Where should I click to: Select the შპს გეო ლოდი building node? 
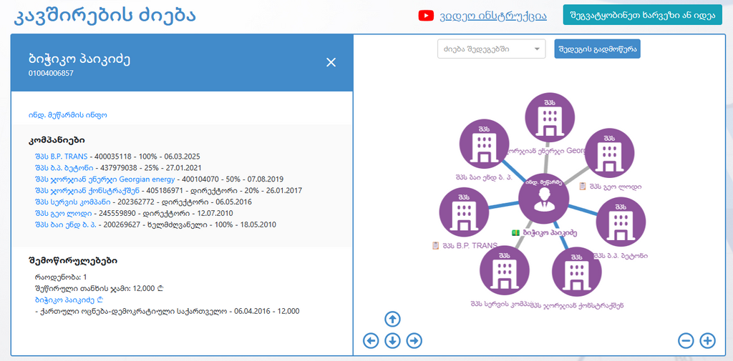pyautogui.click(x=610, y=154)
